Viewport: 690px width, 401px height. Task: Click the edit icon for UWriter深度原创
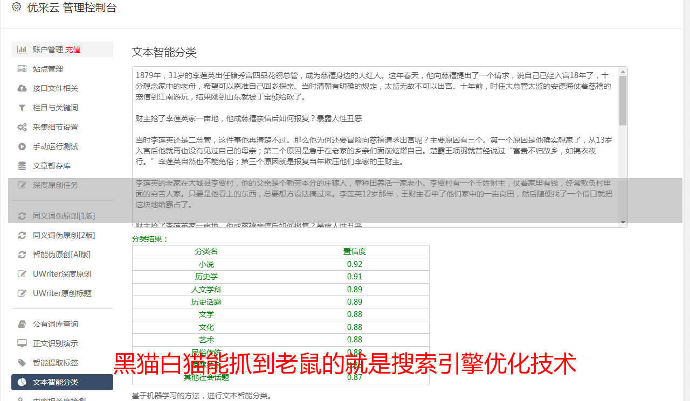(x=22, y=274)
